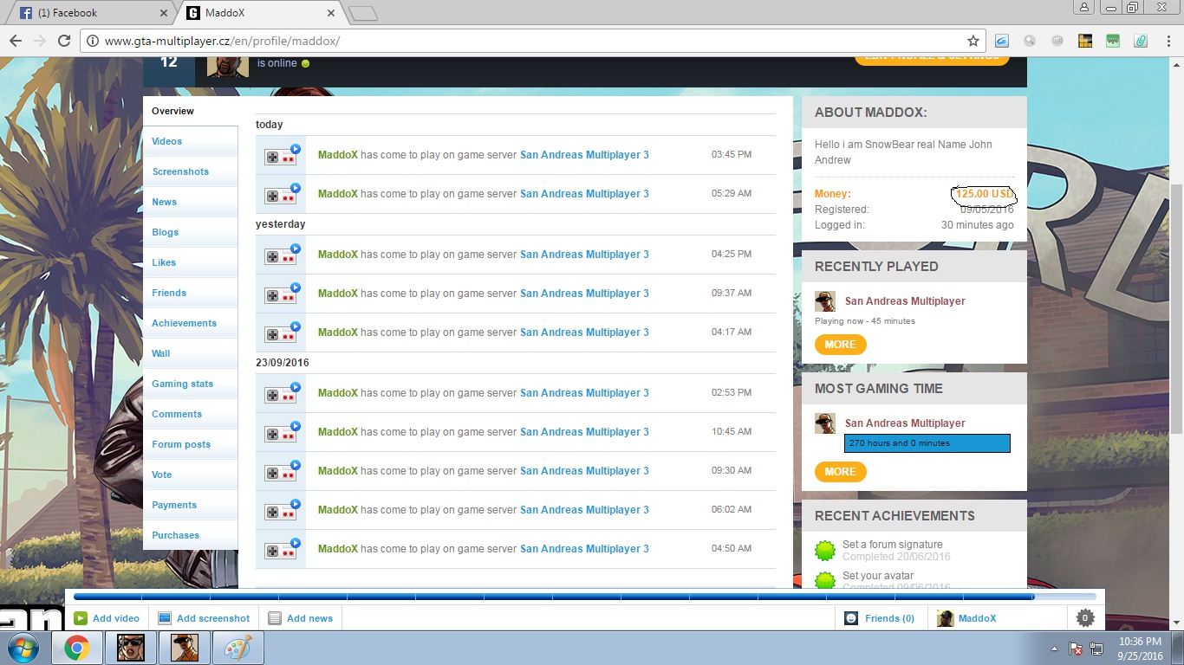Click Add screenshot in bottom bar
Image resolution: width=1184 pixels, height=665 pixels.
click(204, 618)
